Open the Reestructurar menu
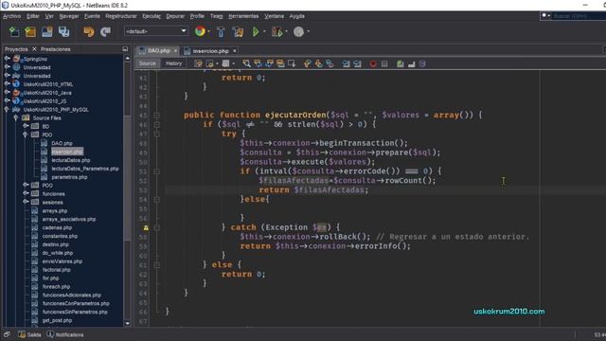Screen dimensions: 606x341 click(x=121, y=16)
